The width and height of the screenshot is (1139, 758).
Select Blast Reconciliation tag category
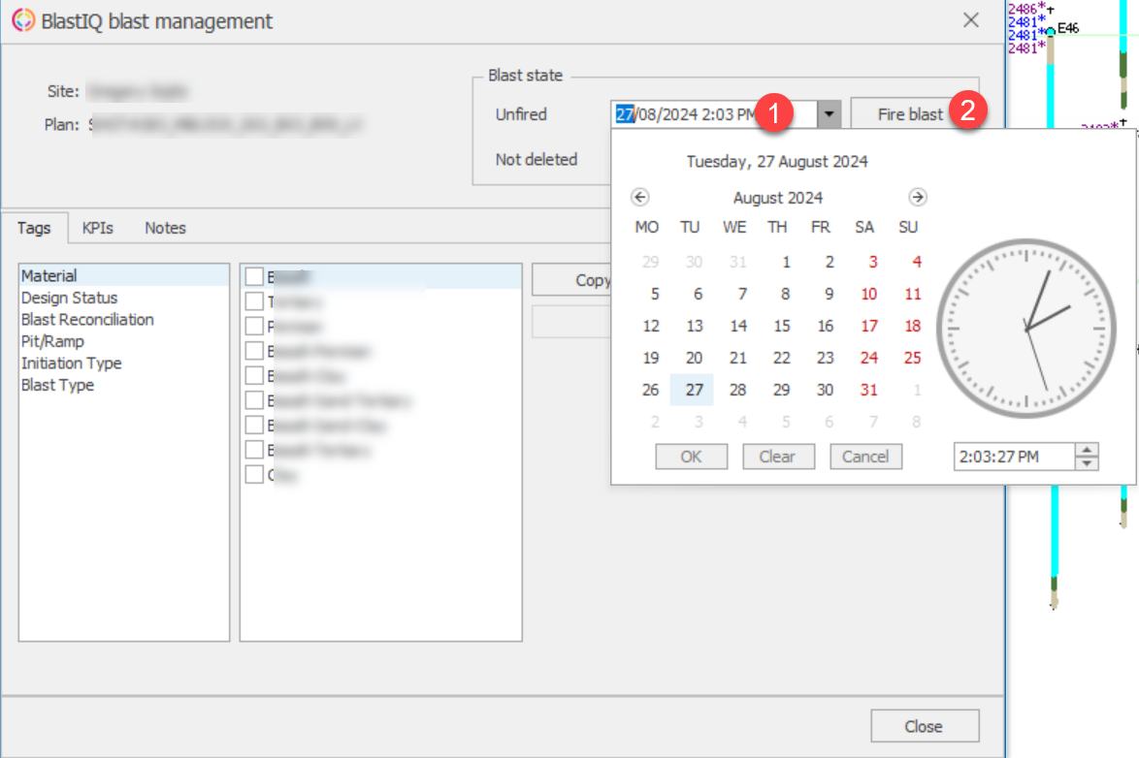(123, 320)
